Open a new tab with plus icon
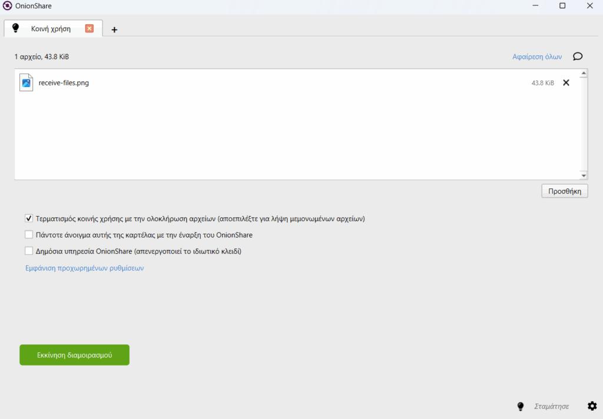603x419 pixels. coord(114,29)
